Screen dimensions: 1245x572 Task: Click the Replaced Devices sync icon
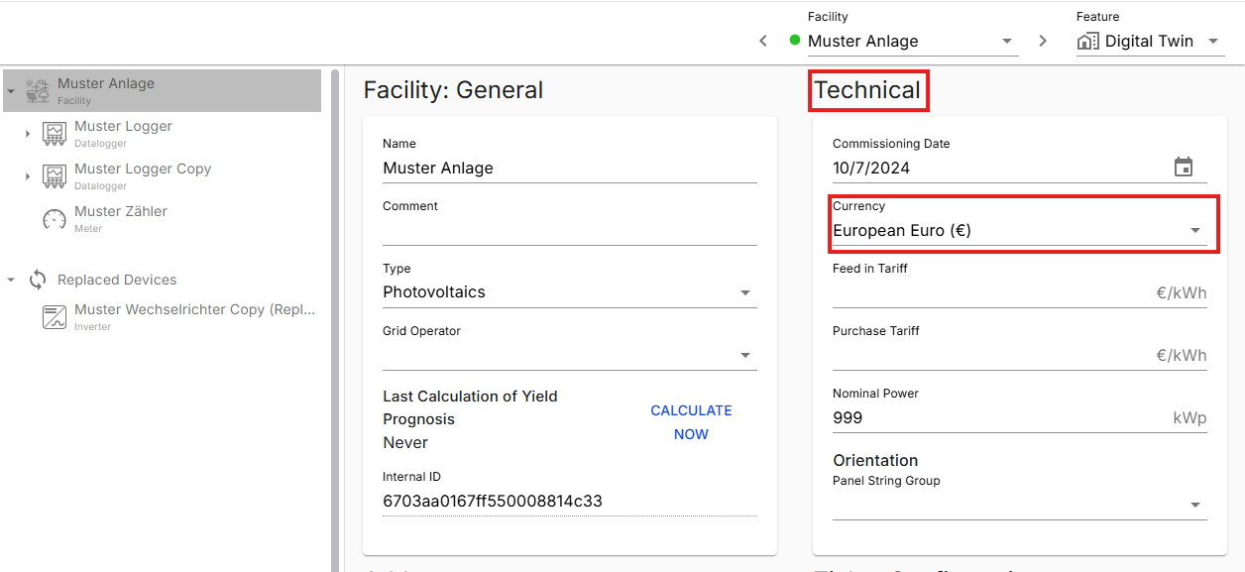38,280
